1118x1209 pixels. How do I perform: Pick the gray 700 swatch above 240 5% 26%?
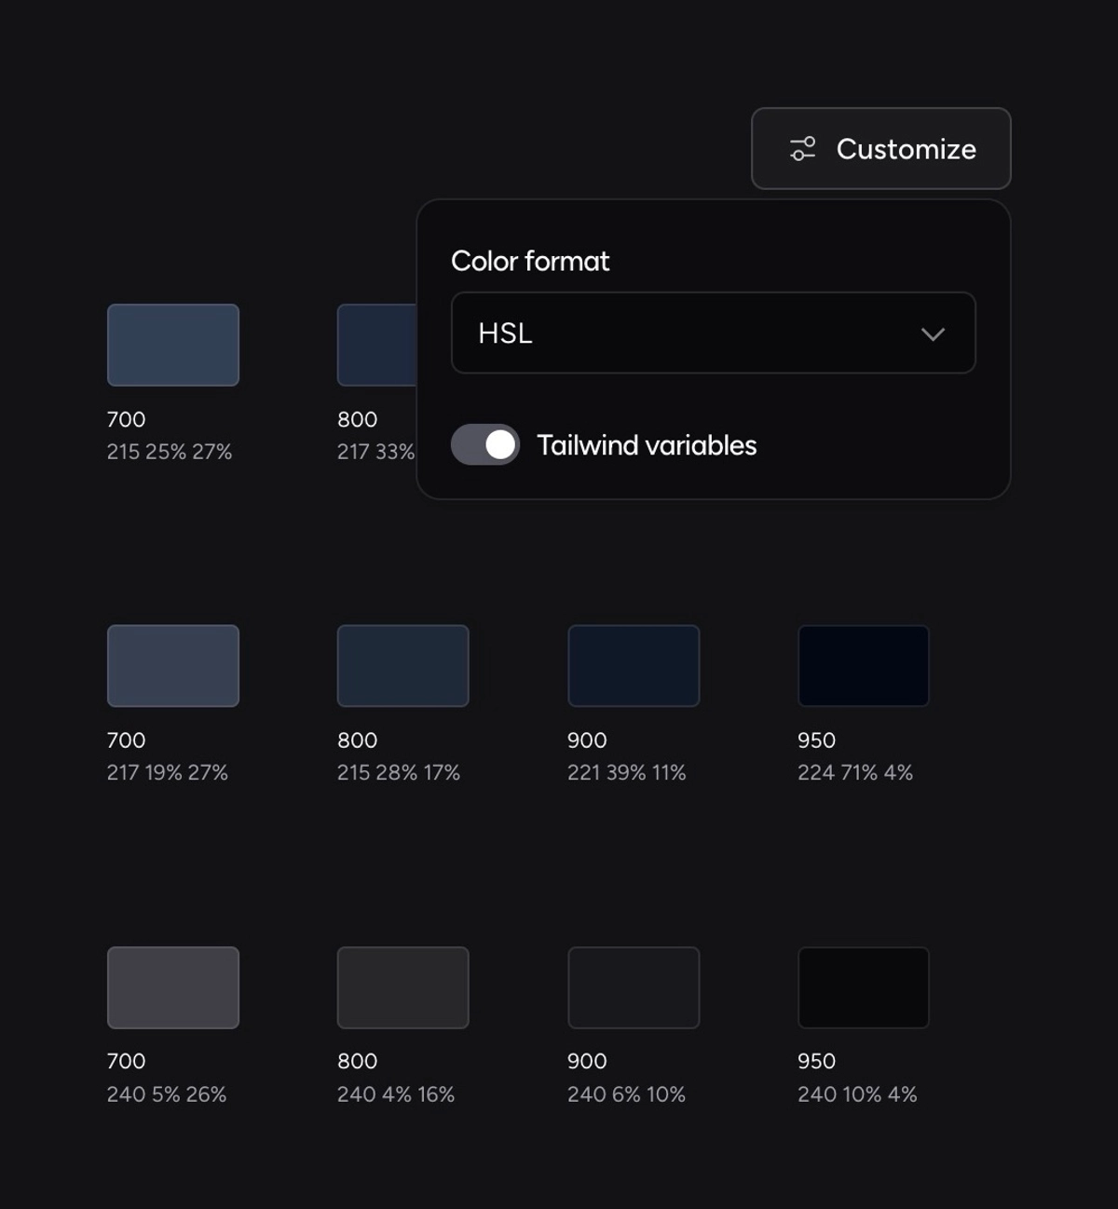coord(173,987)
